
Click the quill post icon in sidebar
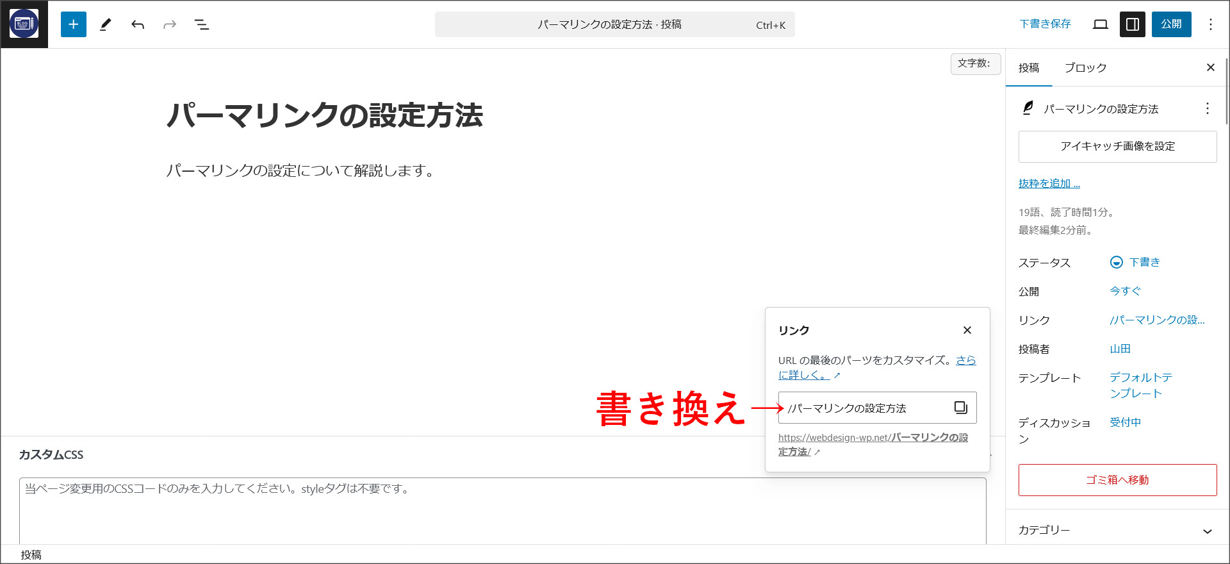1028,108
